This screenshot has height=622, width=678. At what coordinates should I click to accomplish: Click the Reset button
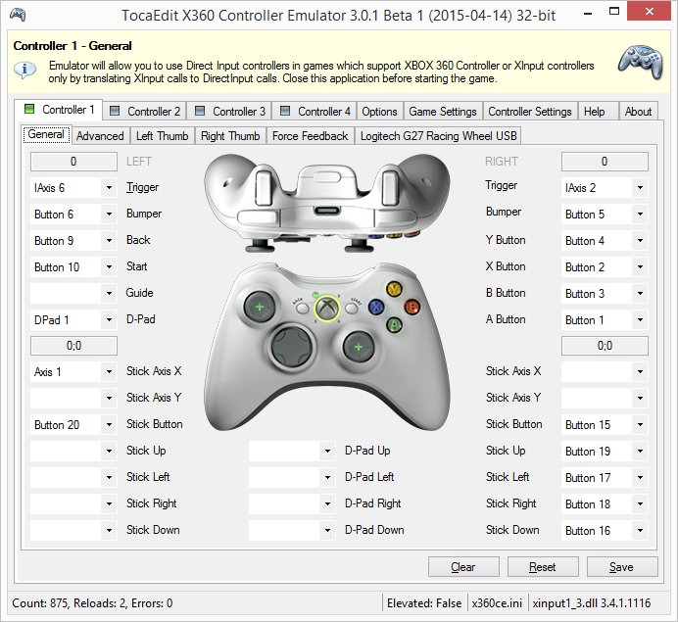click(542, 567)
